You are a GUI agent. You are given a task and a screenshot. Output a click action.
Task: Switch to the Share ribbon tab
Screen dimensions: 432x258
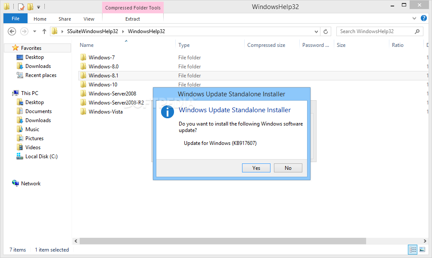click(65, 18)
